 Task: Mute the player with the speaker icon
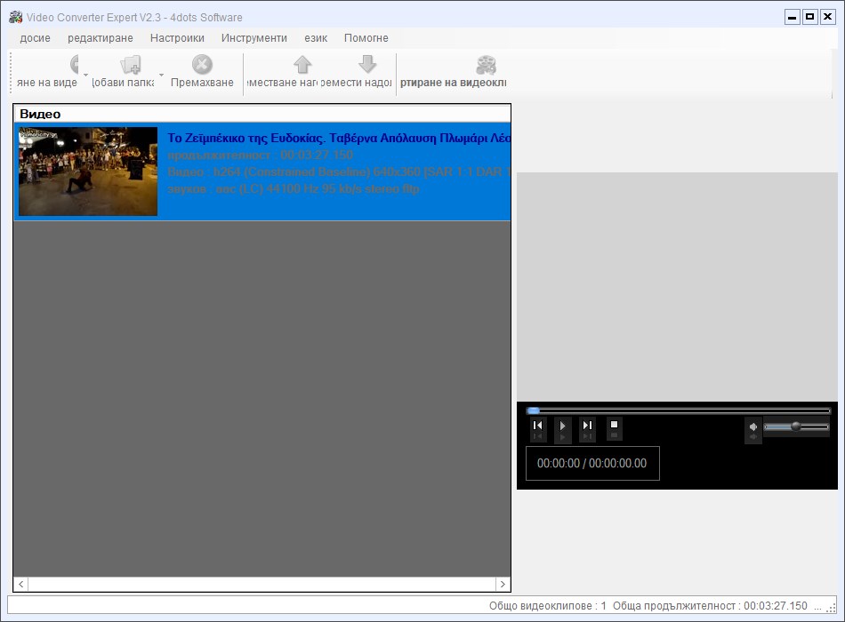[x=753, y=427]
